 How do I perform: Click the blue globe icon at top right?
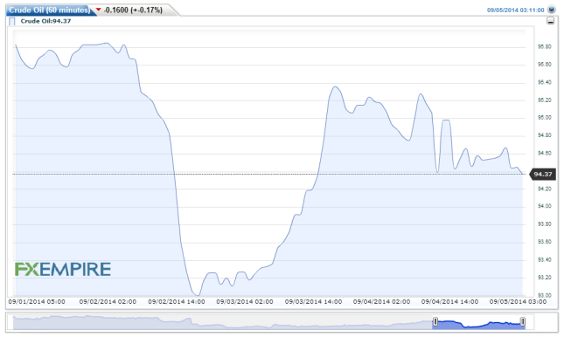click(551, 10)
